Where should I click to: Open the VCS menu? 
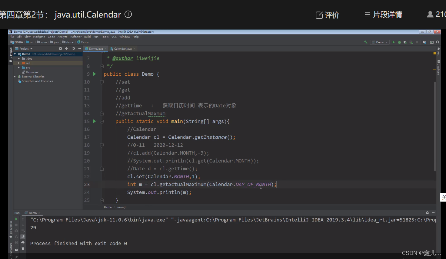114,37
